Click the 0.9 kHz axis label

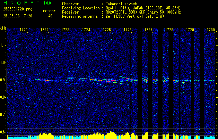point(3,80)
